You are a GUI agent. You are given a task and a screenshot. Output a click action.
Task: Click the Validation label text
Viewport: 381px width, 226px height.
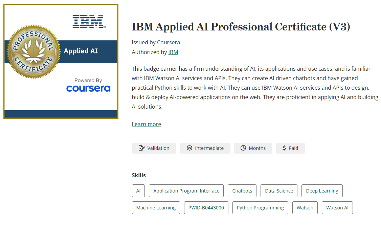tap(158, 148)
